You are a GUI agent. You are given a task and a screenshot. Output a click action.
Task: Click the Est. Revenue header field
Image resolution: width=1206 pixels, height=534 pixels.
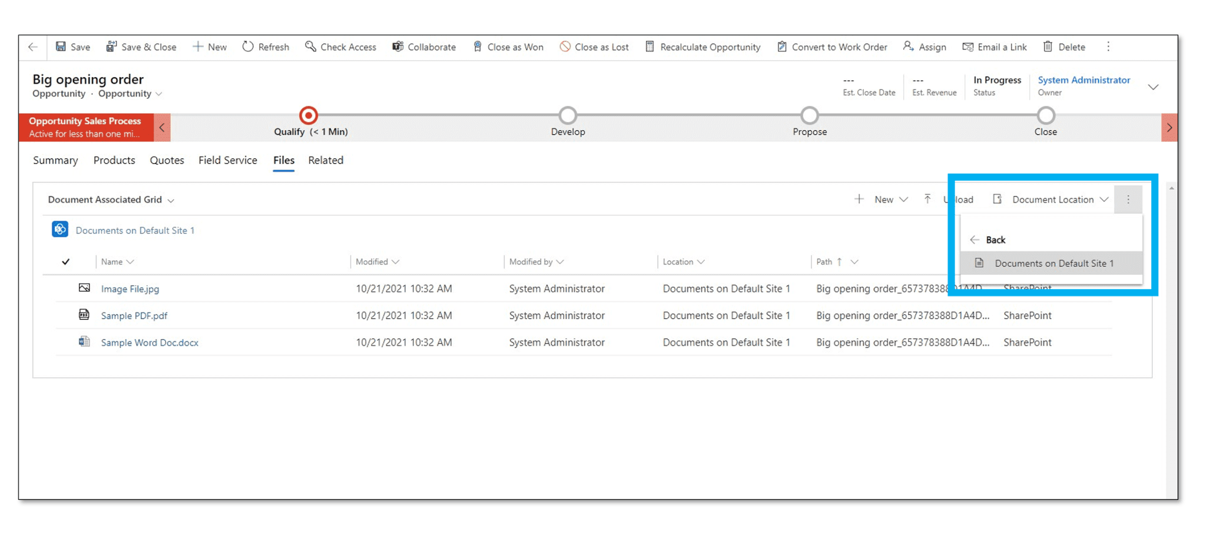(x=934, y=85)
